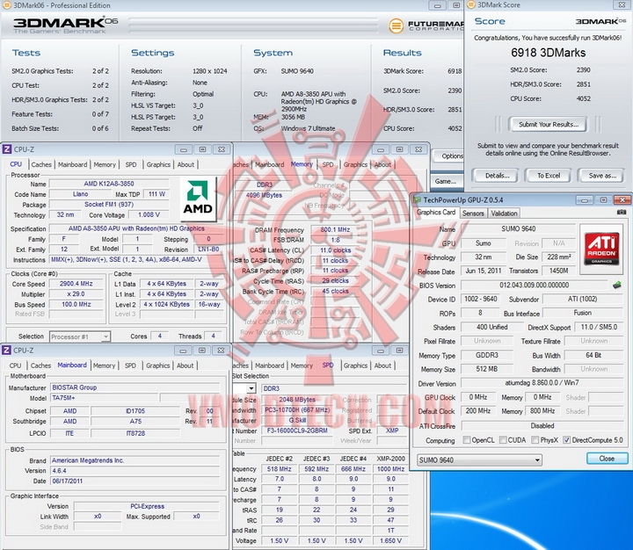Click the DRAM Frequency value 800.1 MHz
This screenshot has width=633, height=550.
pyautogui.click(x=336, y=229)
